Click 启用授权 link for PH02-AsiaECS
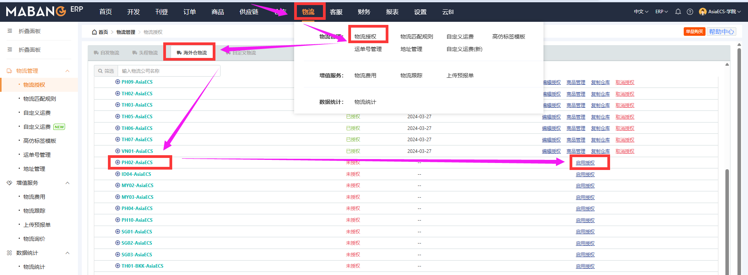Viewport: 748px width, 275px height. 585,163
